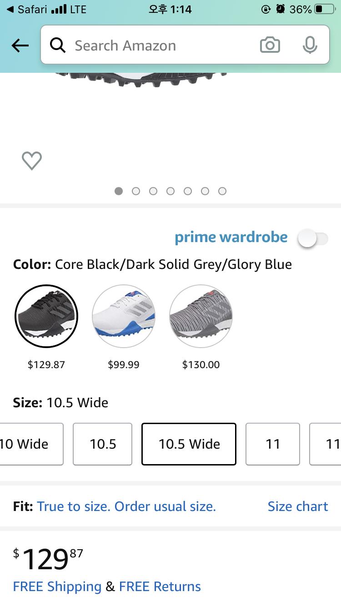Image resolution: width=341 pixels, height=607 pixels.
Task: Focus the Search Amazon input field
Action: [159, 46]
